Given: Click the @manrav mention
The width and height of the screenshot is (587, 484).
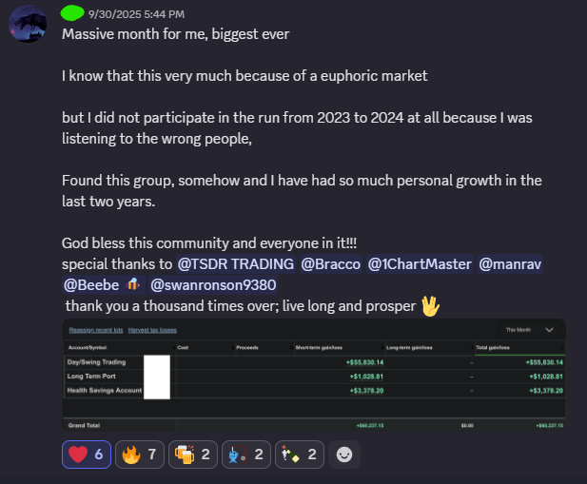Looking at the screenshot, I should pos(510,264).
